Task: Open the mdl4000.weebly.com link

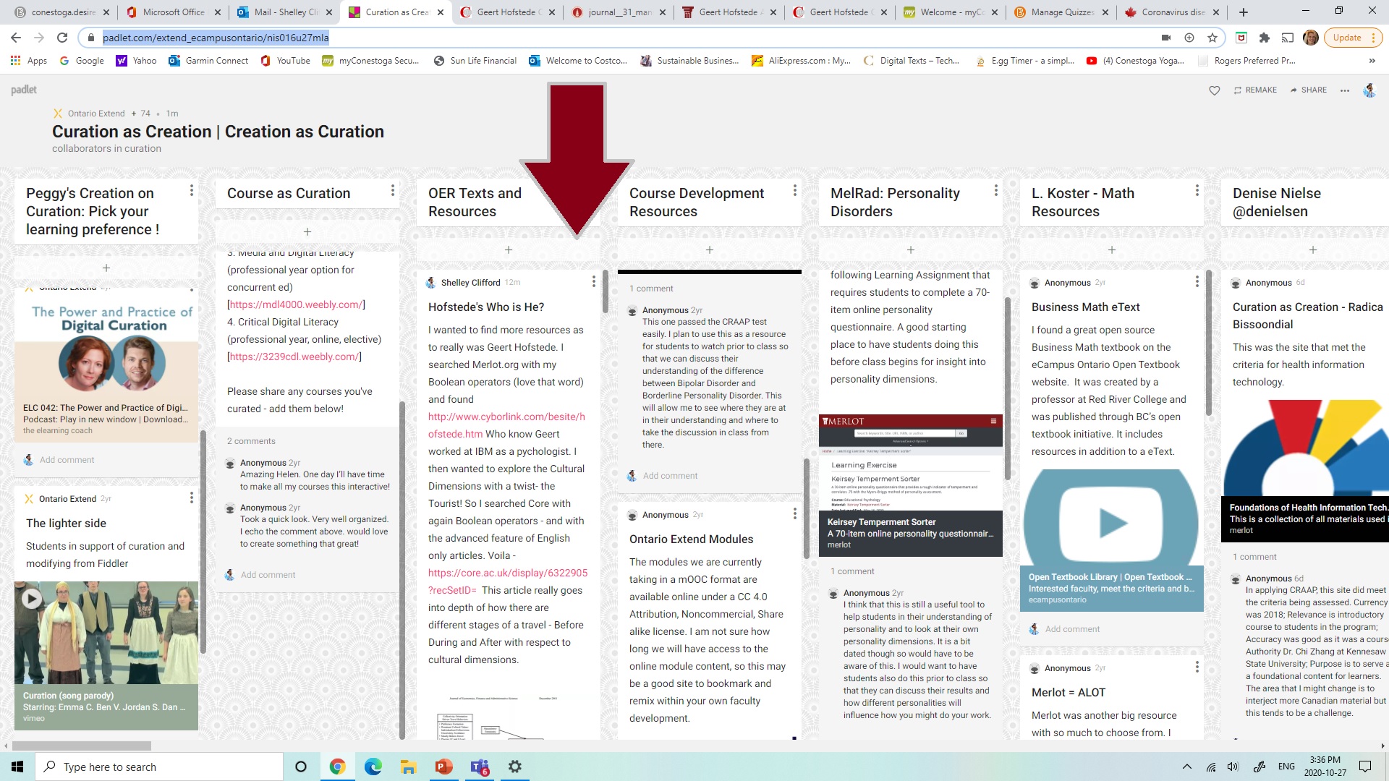Action: (x=296, y=304)
